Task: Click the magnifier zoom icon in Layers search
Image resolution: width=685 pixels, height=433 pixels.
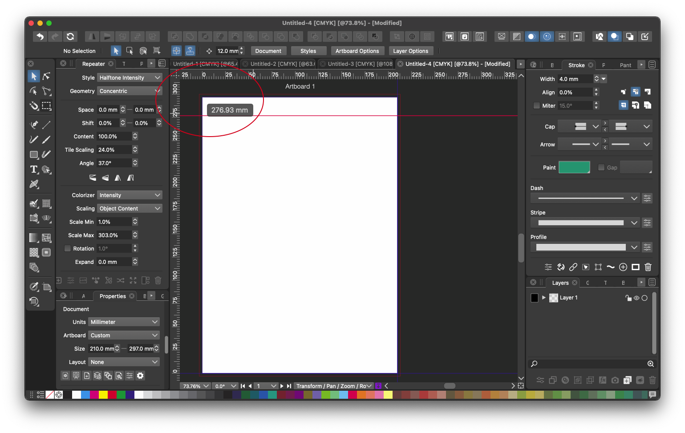Action: point(650,364)
